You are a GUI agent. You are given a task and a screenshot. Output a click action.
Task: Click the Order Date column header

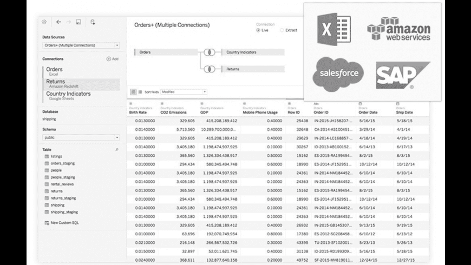click(x=368, y=112)
